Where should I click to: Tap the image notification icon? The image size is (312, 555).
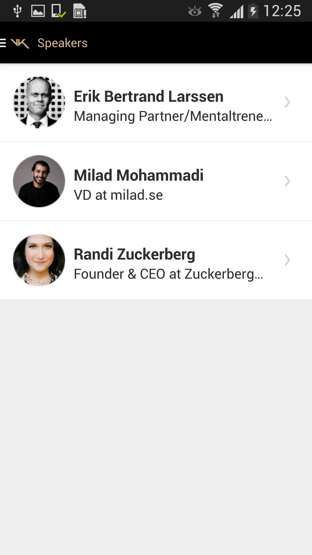point(38,11)
